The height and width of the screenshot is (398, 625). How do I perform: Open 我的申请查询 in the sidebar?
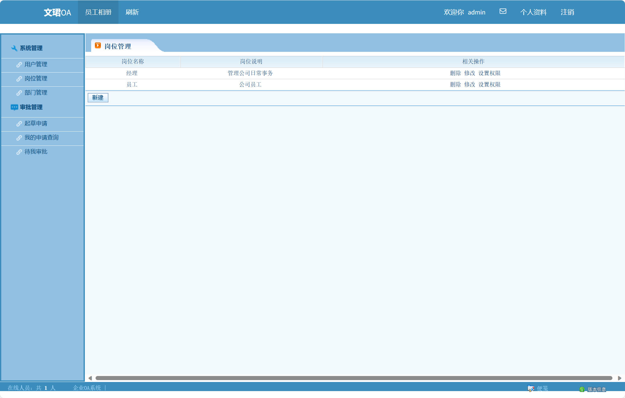(x=41, y=138)
